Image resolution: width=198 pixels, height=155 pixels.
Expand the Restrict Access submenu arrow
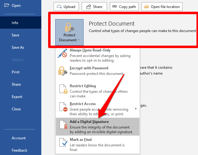pyautogui.click(x=136, y=108)
